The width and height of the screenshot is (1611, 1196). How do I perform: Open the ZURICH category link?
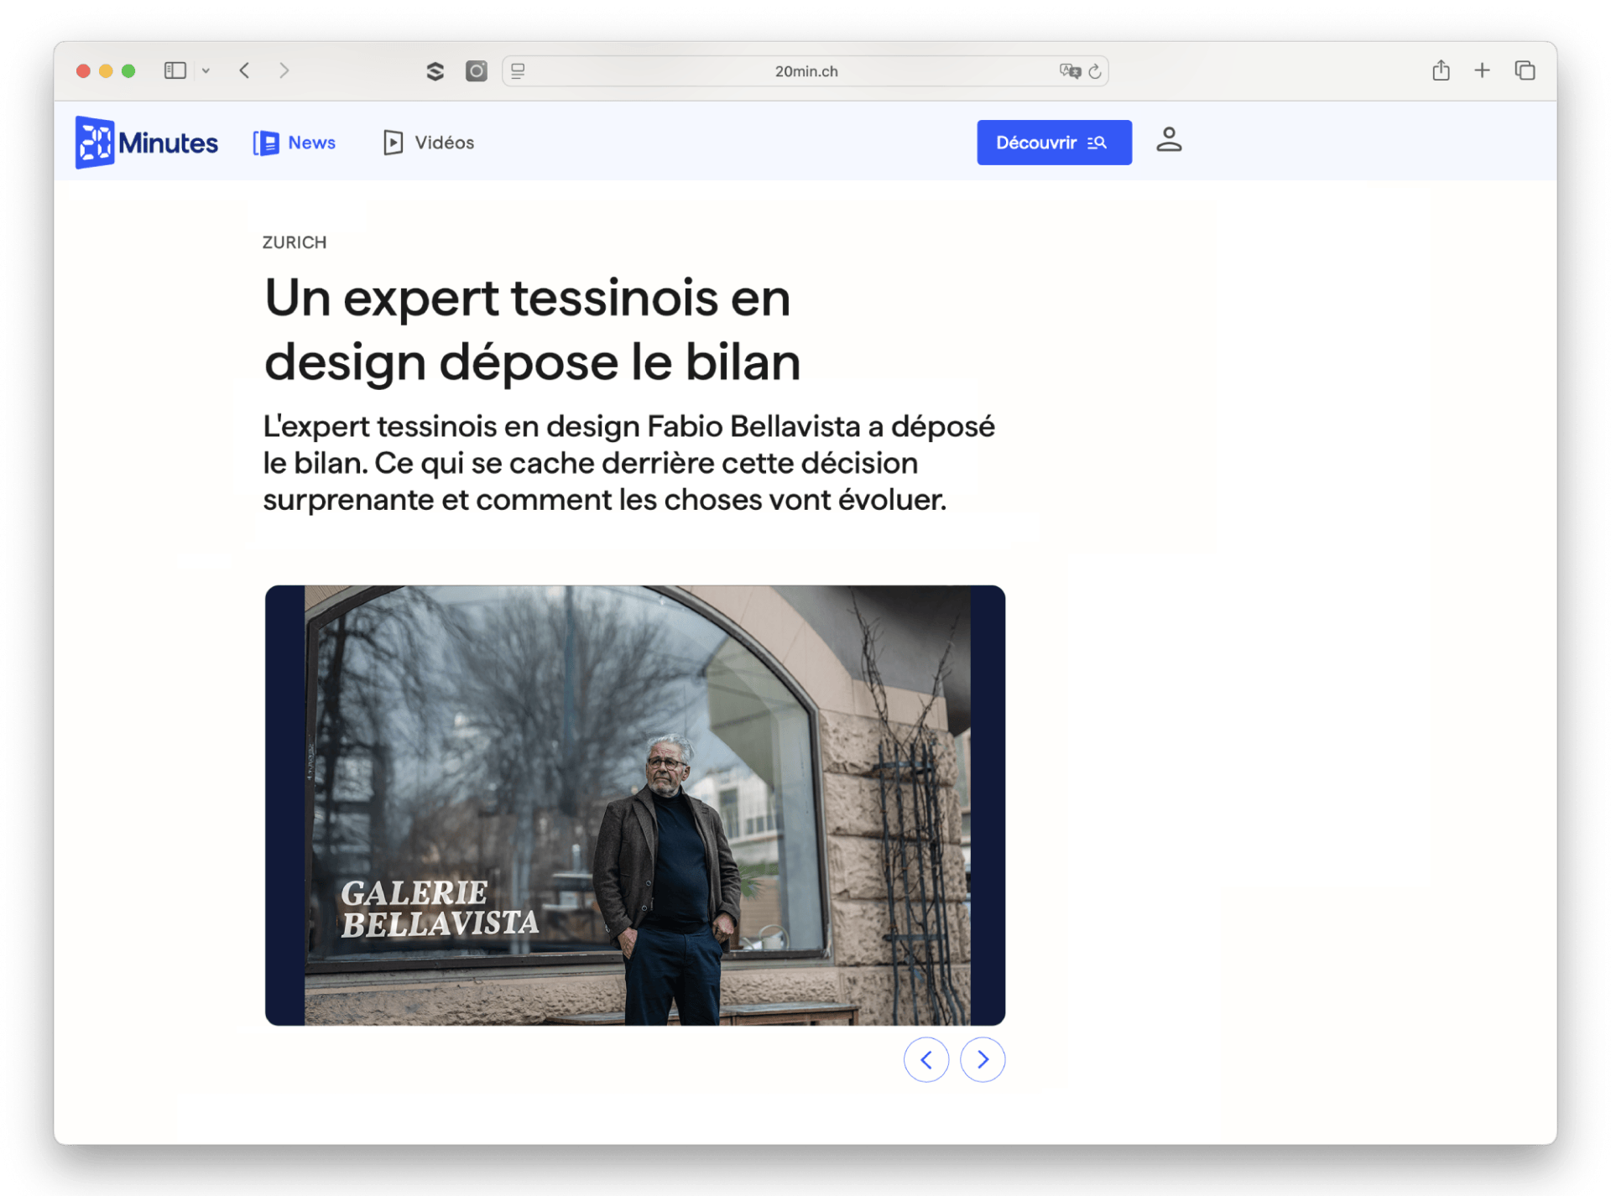tap(294, 242)
